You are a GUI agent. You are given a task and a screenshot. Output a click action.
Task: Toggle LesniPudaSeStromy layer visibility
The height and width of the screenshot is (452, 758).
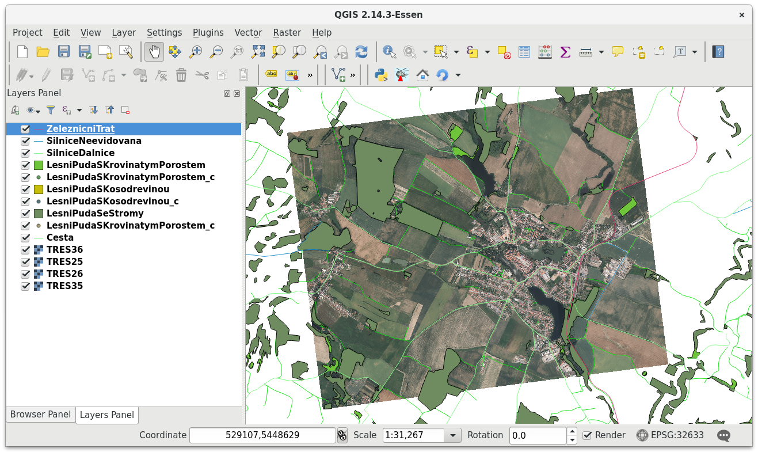[25, 214]
